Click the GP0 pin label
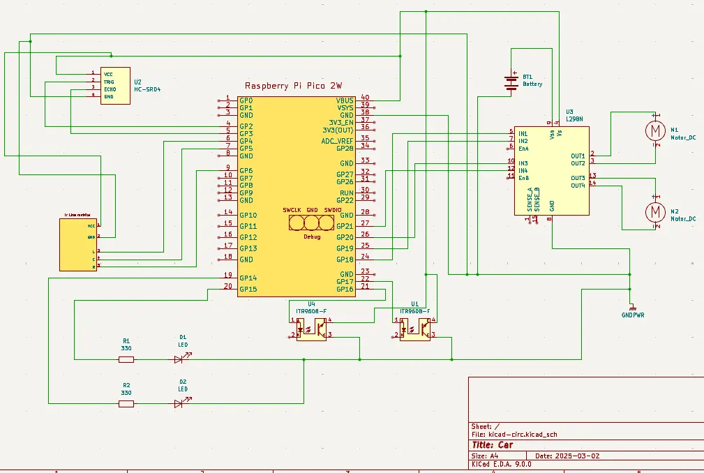The width and height of the screenshot is (704, 473). (x=246, y=100)
